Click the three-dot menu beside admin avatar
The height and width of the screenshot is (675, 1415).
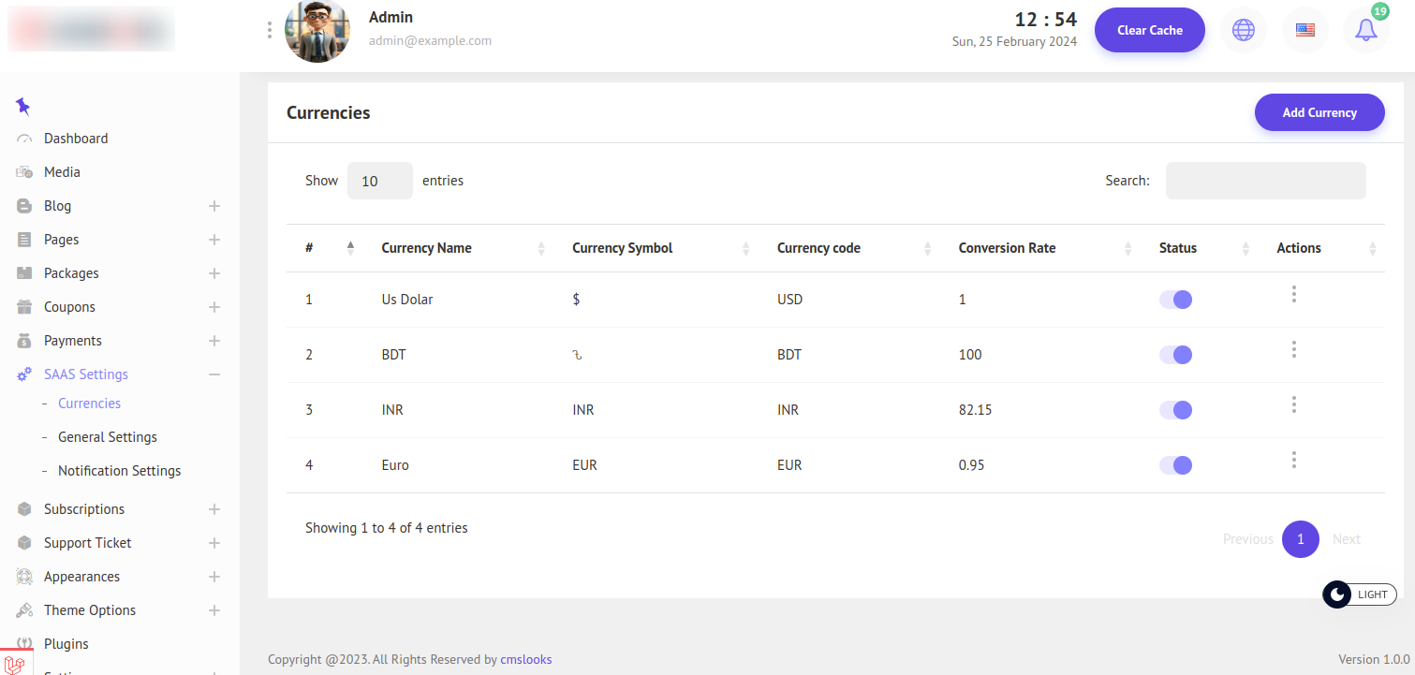pos(270,30)
